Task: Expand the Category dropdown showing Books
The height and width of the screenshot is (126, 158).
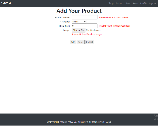Action: point(79,22)
